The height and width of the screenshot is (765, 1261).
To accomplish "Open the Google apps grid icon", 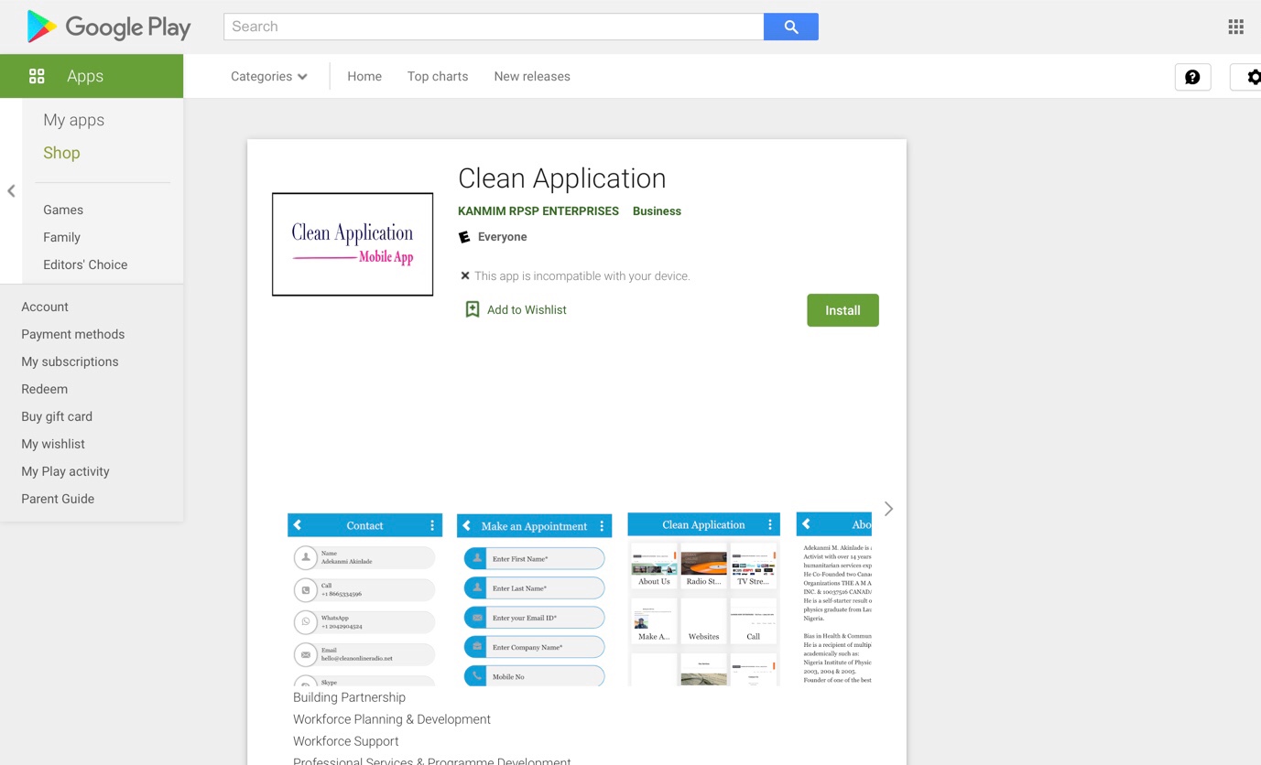I will pos(1235,27).
